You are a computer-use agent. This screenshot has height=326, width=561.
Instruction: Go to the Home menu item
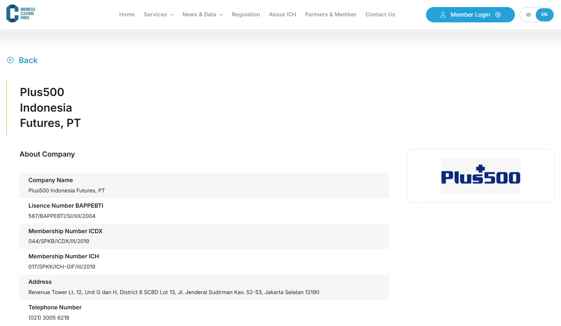(x=127, y=15)
